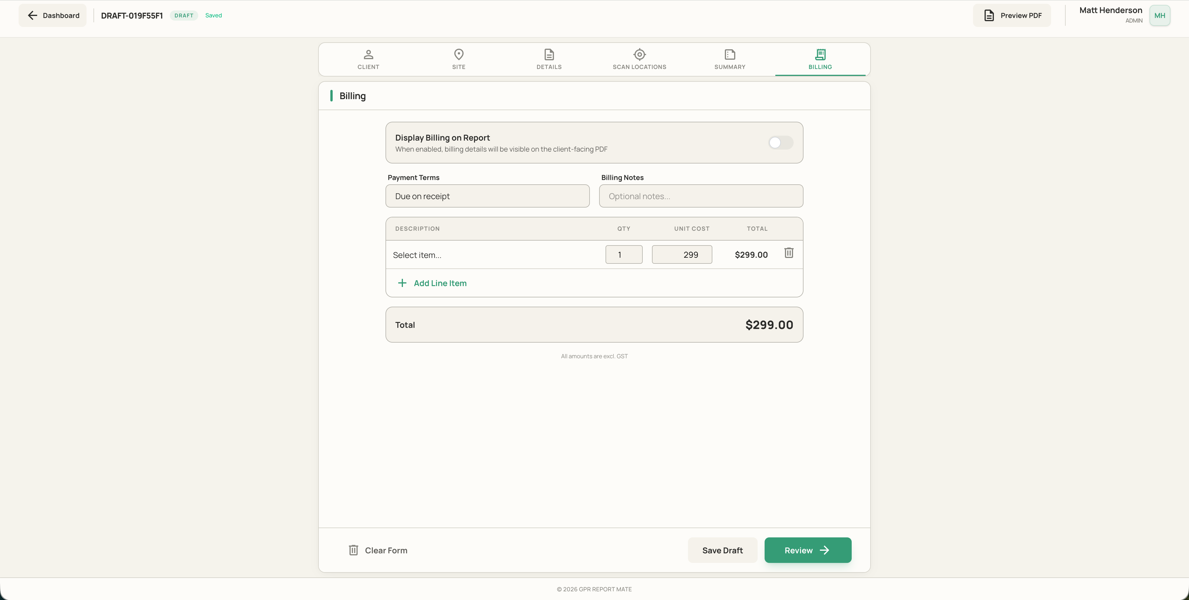Expand the Select item description dropdown
The width and height of the screenshot is (1189, 600).
coord(494,255)
